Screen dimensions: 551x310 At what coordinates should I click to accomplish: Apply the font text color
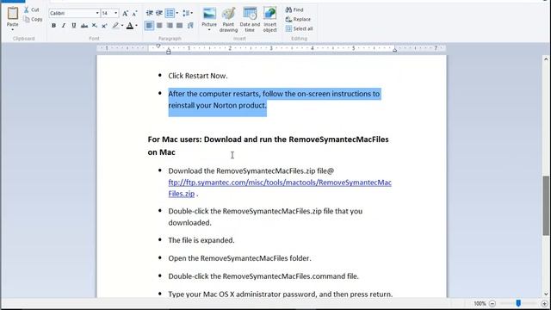[x=130, y=25]
